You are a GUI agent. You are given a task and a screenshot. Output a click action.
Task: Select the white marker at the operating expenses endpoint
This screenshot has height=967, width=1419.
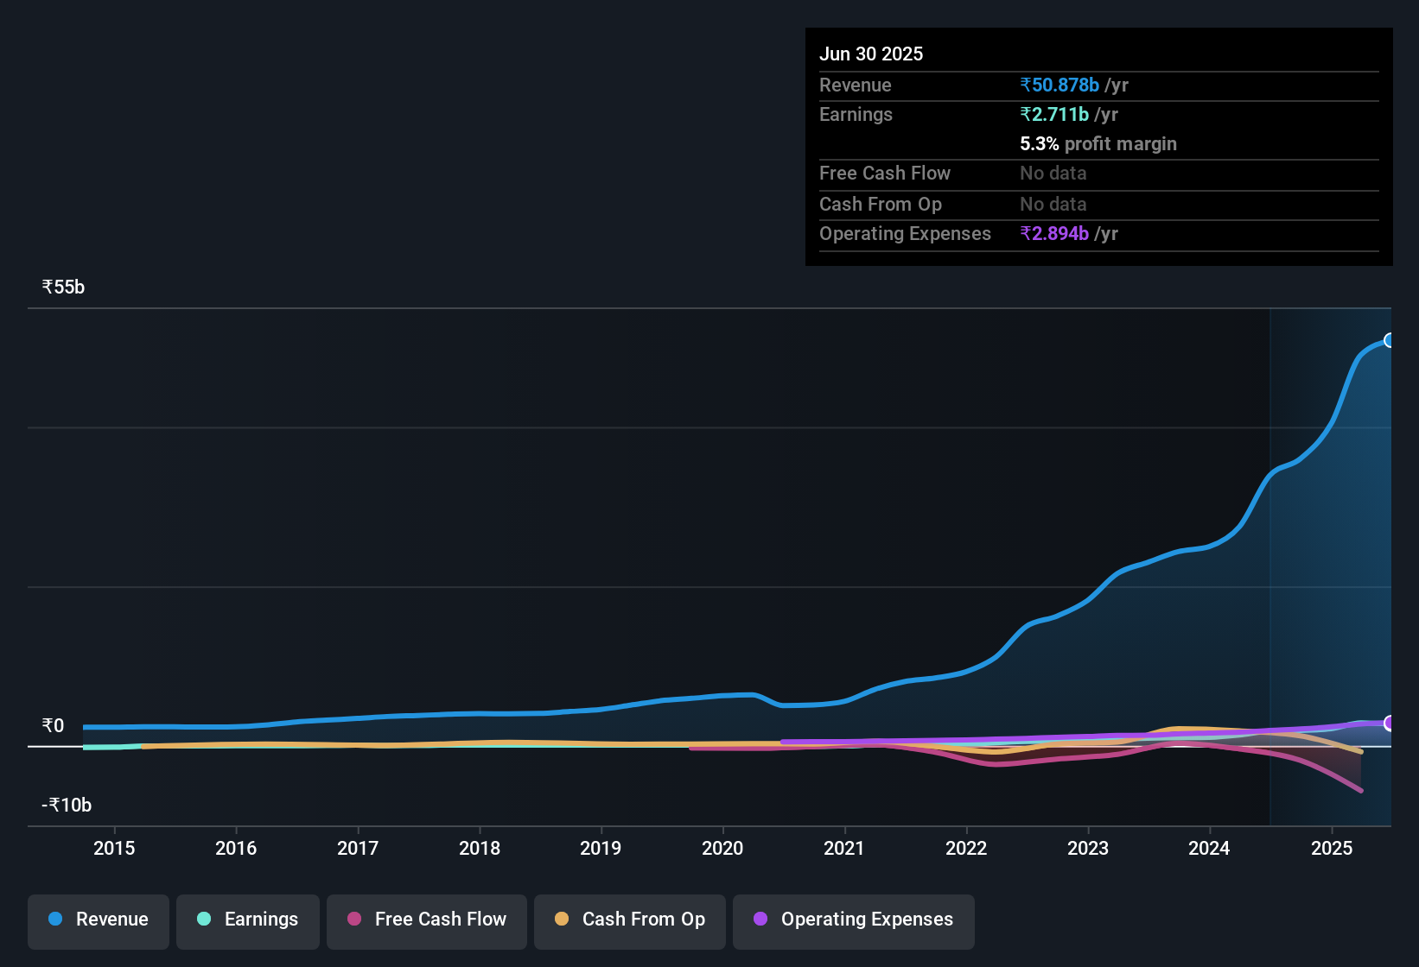1390,724
